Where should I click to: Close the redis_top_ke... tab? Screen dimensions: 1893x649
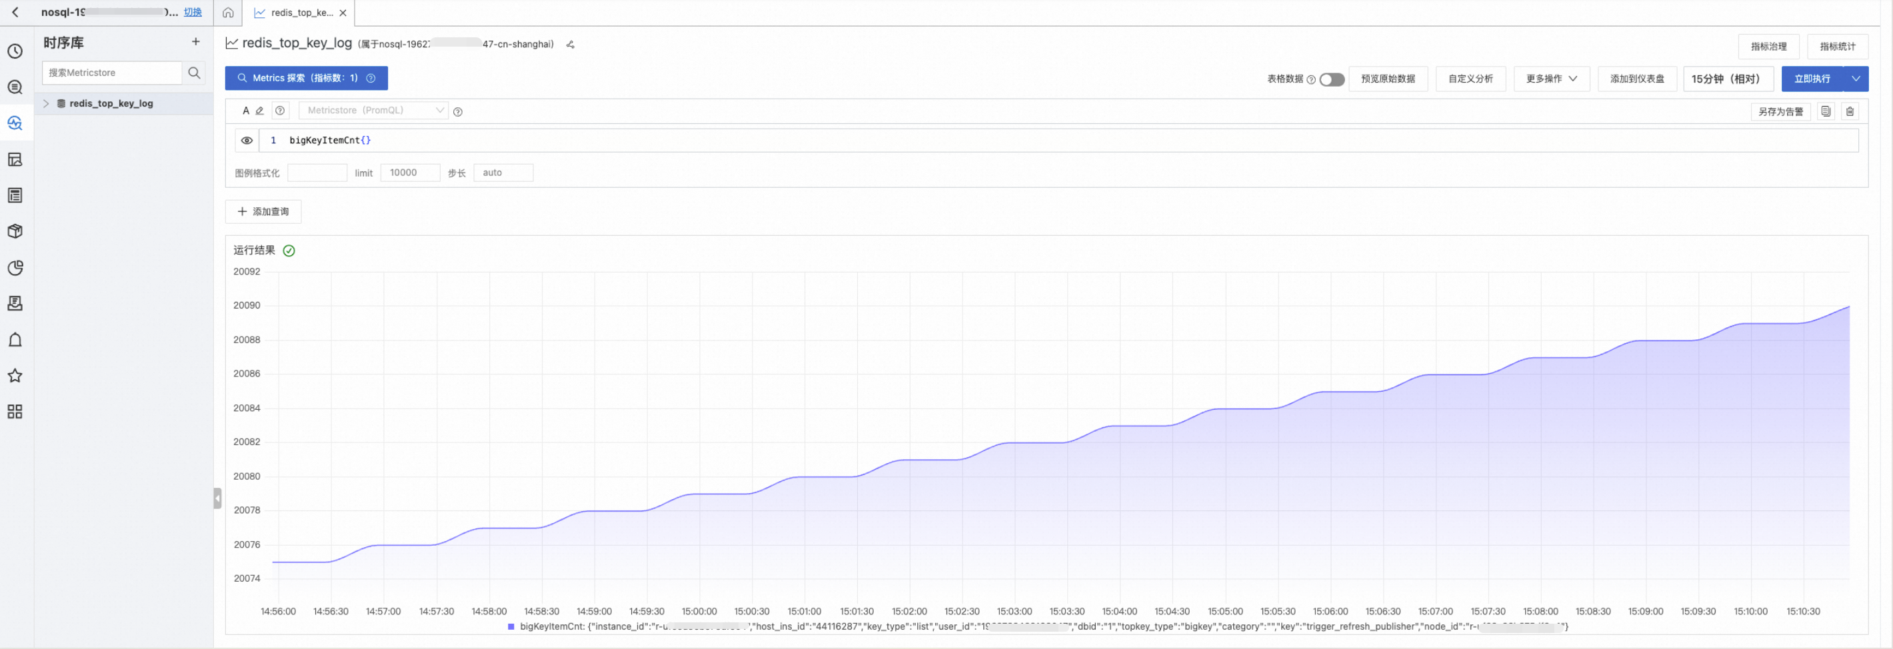tap(343, 13)
